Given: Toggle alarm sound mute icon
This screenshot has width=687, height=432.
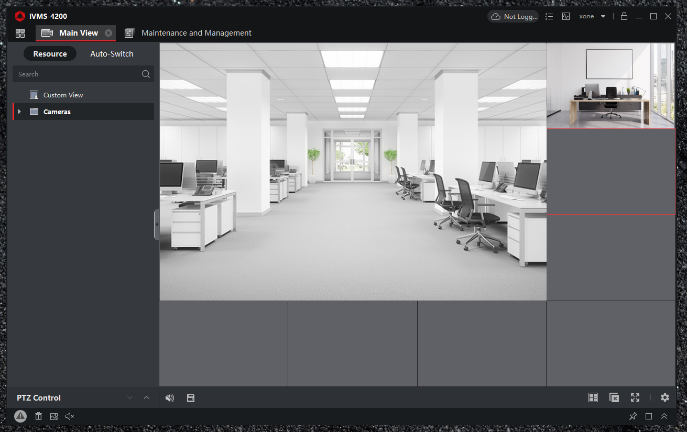Looking at the screenshot, I should click(70, 416).
